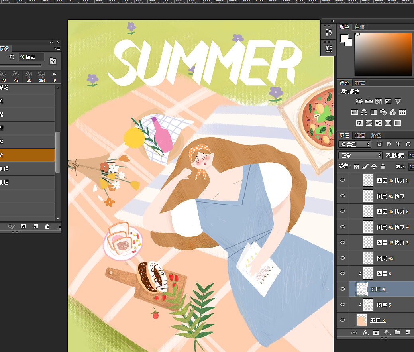Add a Posterize adjustment layer
The width and height of the screenshot is (414, 352).
click(369, 123)
